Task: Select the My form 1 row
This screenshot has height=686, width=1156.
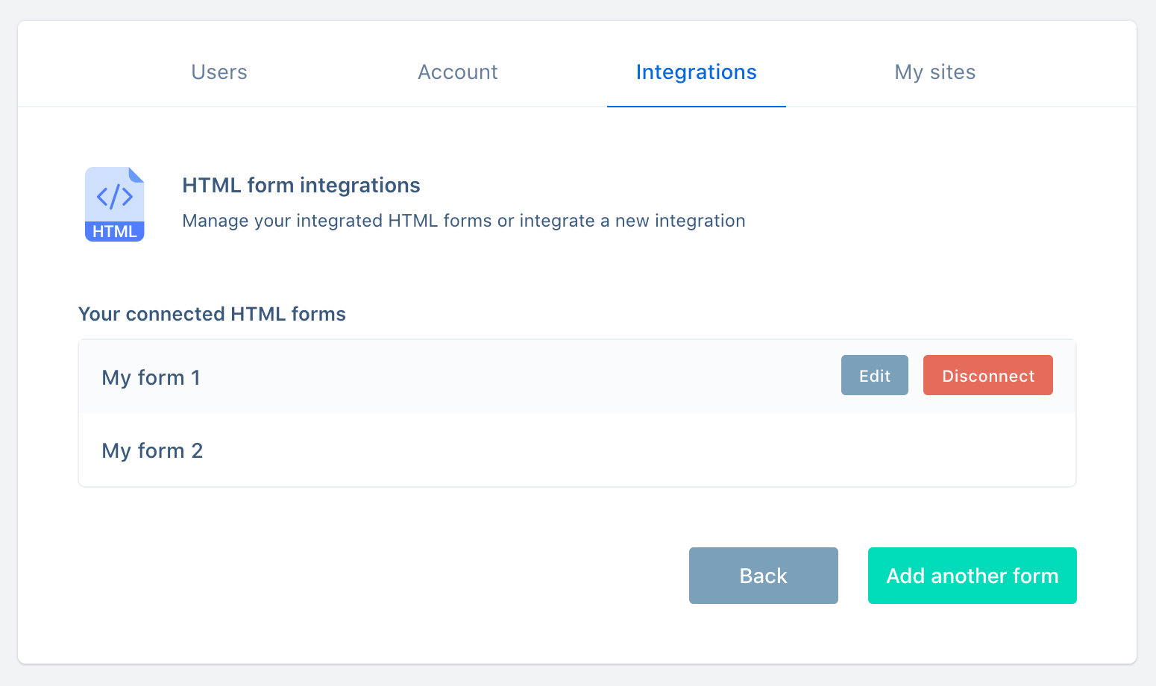Action: click(x=577, y=377)
